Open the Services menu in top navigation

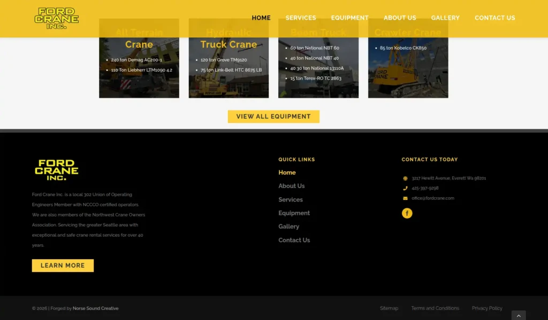pos(300,18)
